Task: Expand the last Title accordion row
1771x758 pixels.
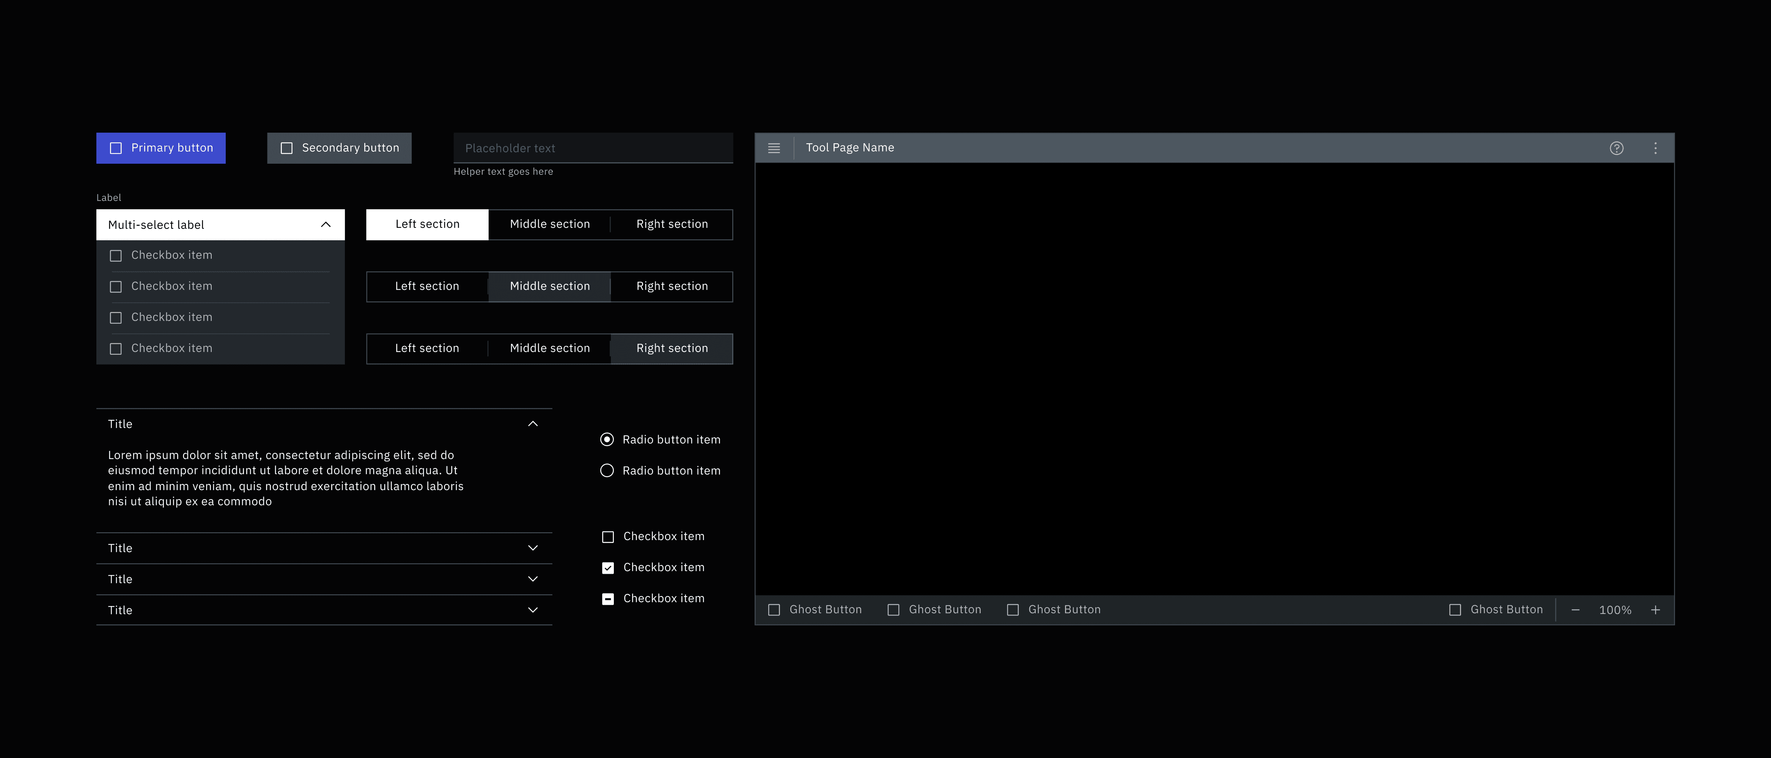Action: 532,610
